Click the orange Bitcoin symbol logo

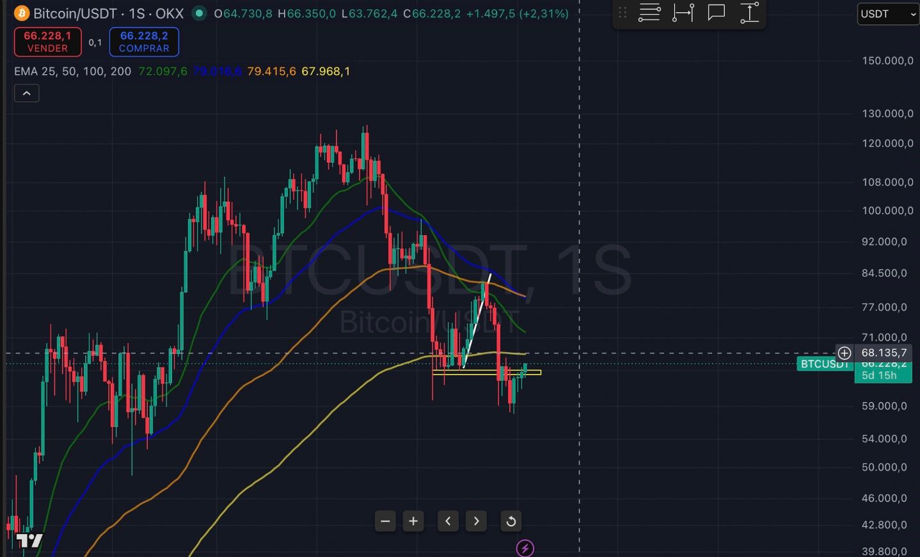coord(21,13)
